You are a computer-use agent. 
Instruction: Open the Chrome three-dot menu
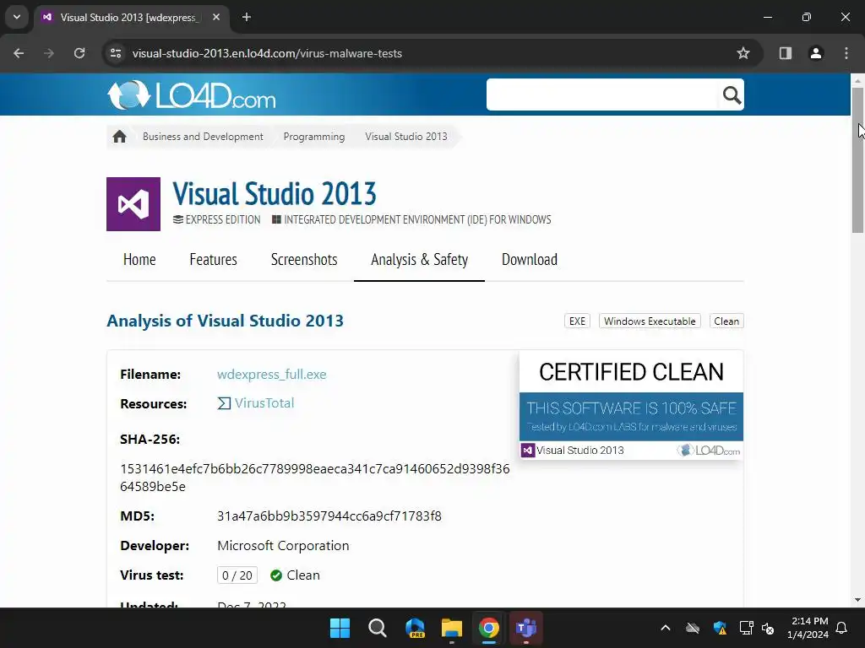(846, 53)
